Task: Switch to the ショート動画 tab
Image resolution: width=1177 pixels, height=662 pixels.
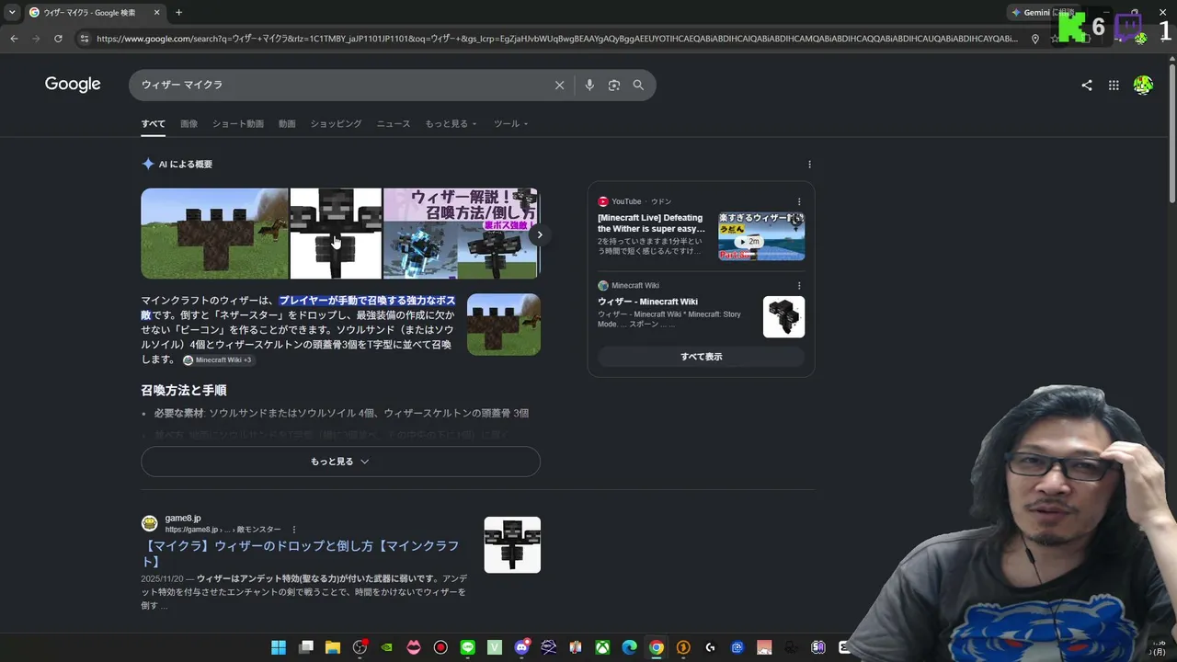Action: tap(238, 124)
